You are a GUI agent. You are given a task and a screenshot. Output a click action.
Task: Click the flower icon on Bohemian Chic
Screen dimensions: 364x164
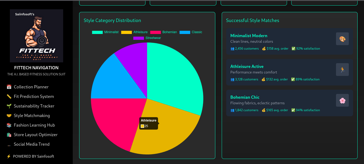coord(342,100)
